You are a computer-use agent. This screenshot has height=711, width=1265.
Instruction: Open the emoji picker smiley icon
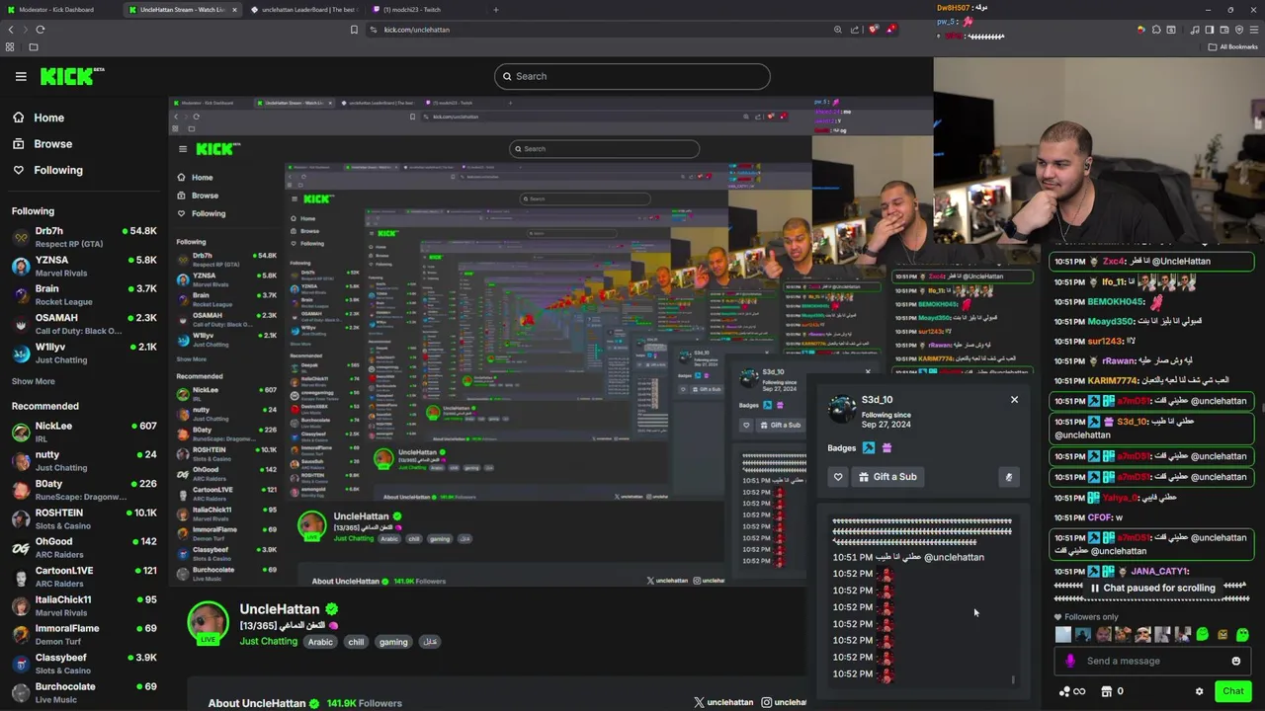click(x=1235, y=662)
